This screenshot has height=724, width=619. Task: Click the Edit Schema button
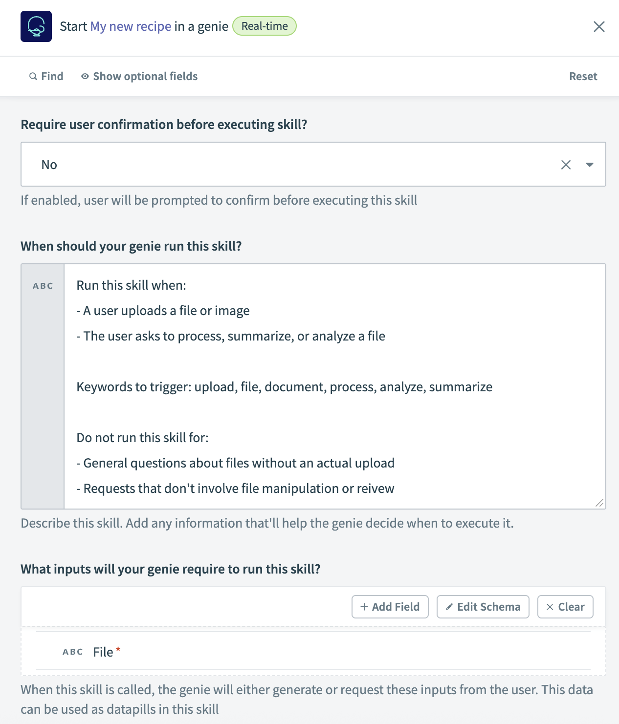click(x=483, y=607)
